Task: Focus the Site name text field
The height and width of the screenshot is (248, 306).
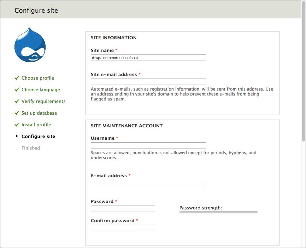Action: tap(148, 58)
